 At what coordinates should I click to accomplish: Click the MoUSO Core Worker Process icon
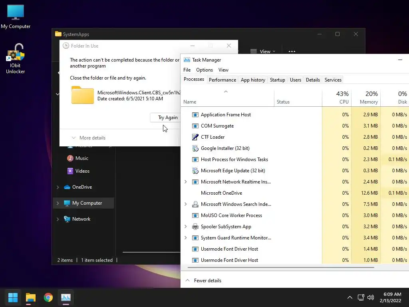[195, 215]
